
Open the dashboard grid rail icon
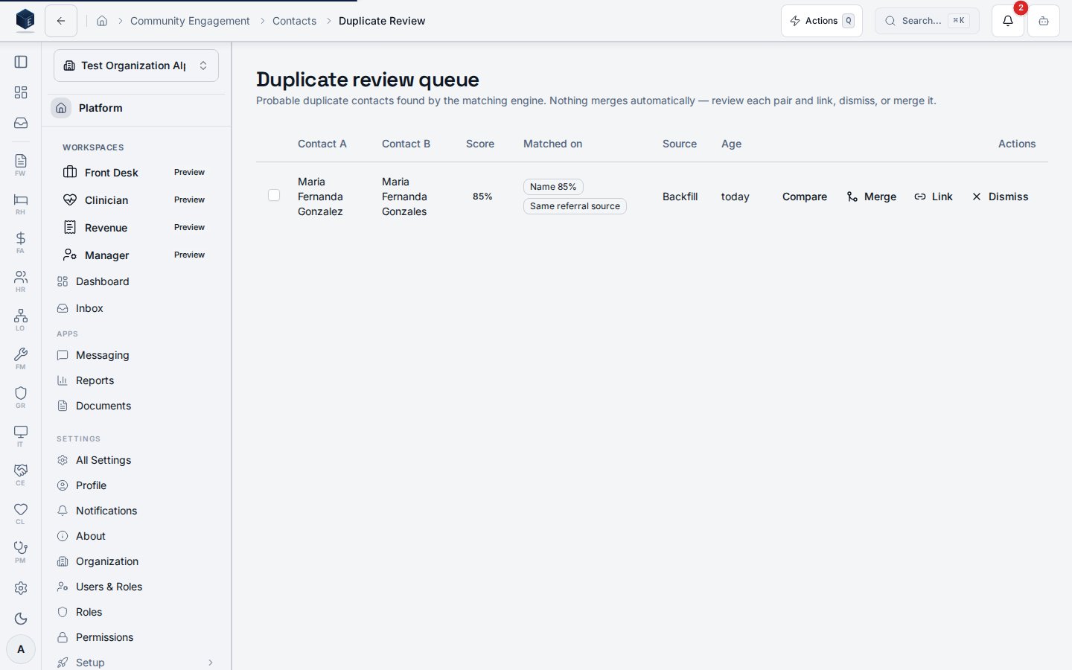click(x=21, y=92)
